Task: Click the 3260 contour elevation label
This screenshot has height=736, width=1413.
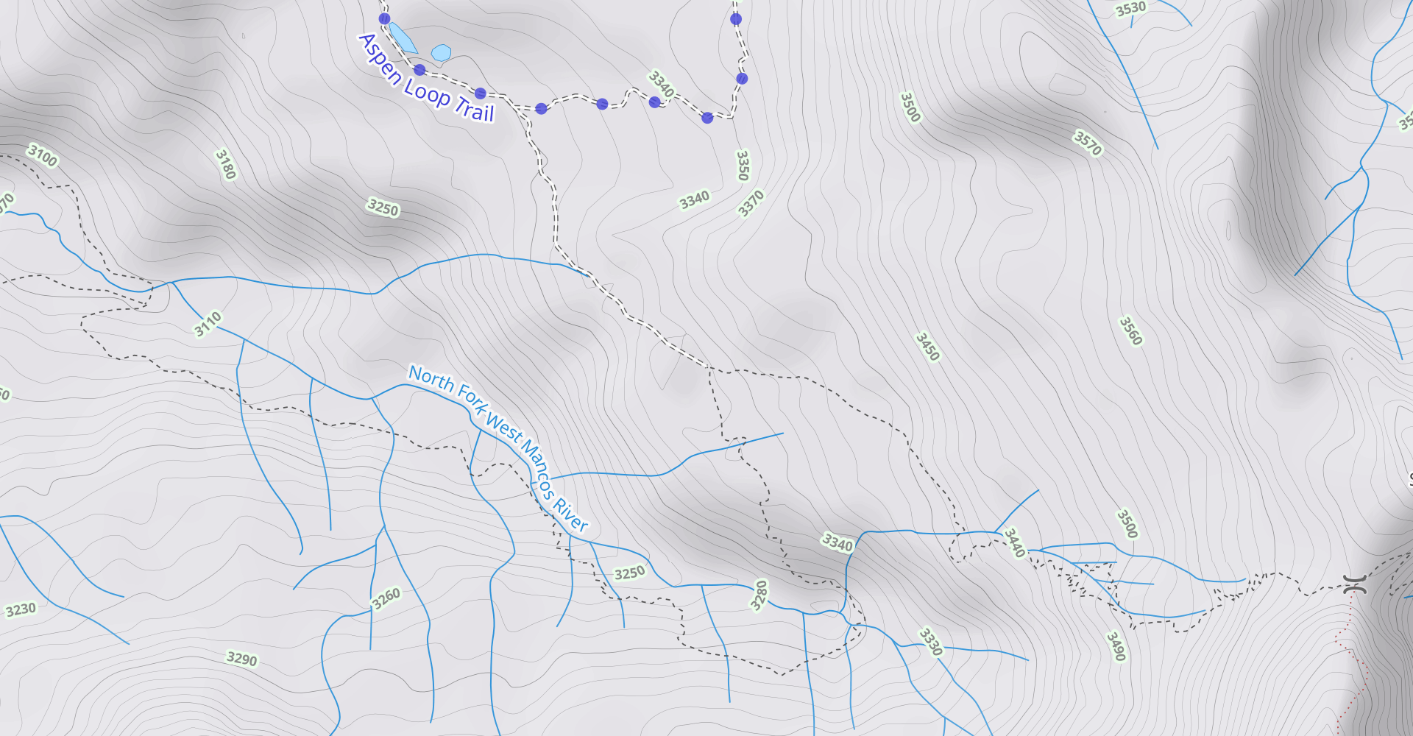Action: pyautogui.click(x=386, y=598)
